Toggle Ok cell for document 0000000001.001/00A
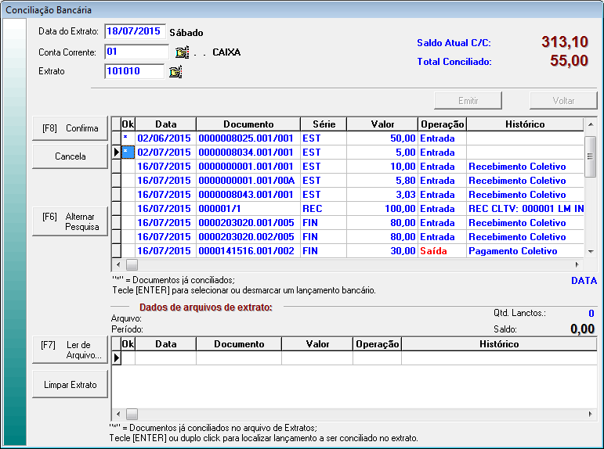The image size is (604, 449). click(x=128, y=181)
